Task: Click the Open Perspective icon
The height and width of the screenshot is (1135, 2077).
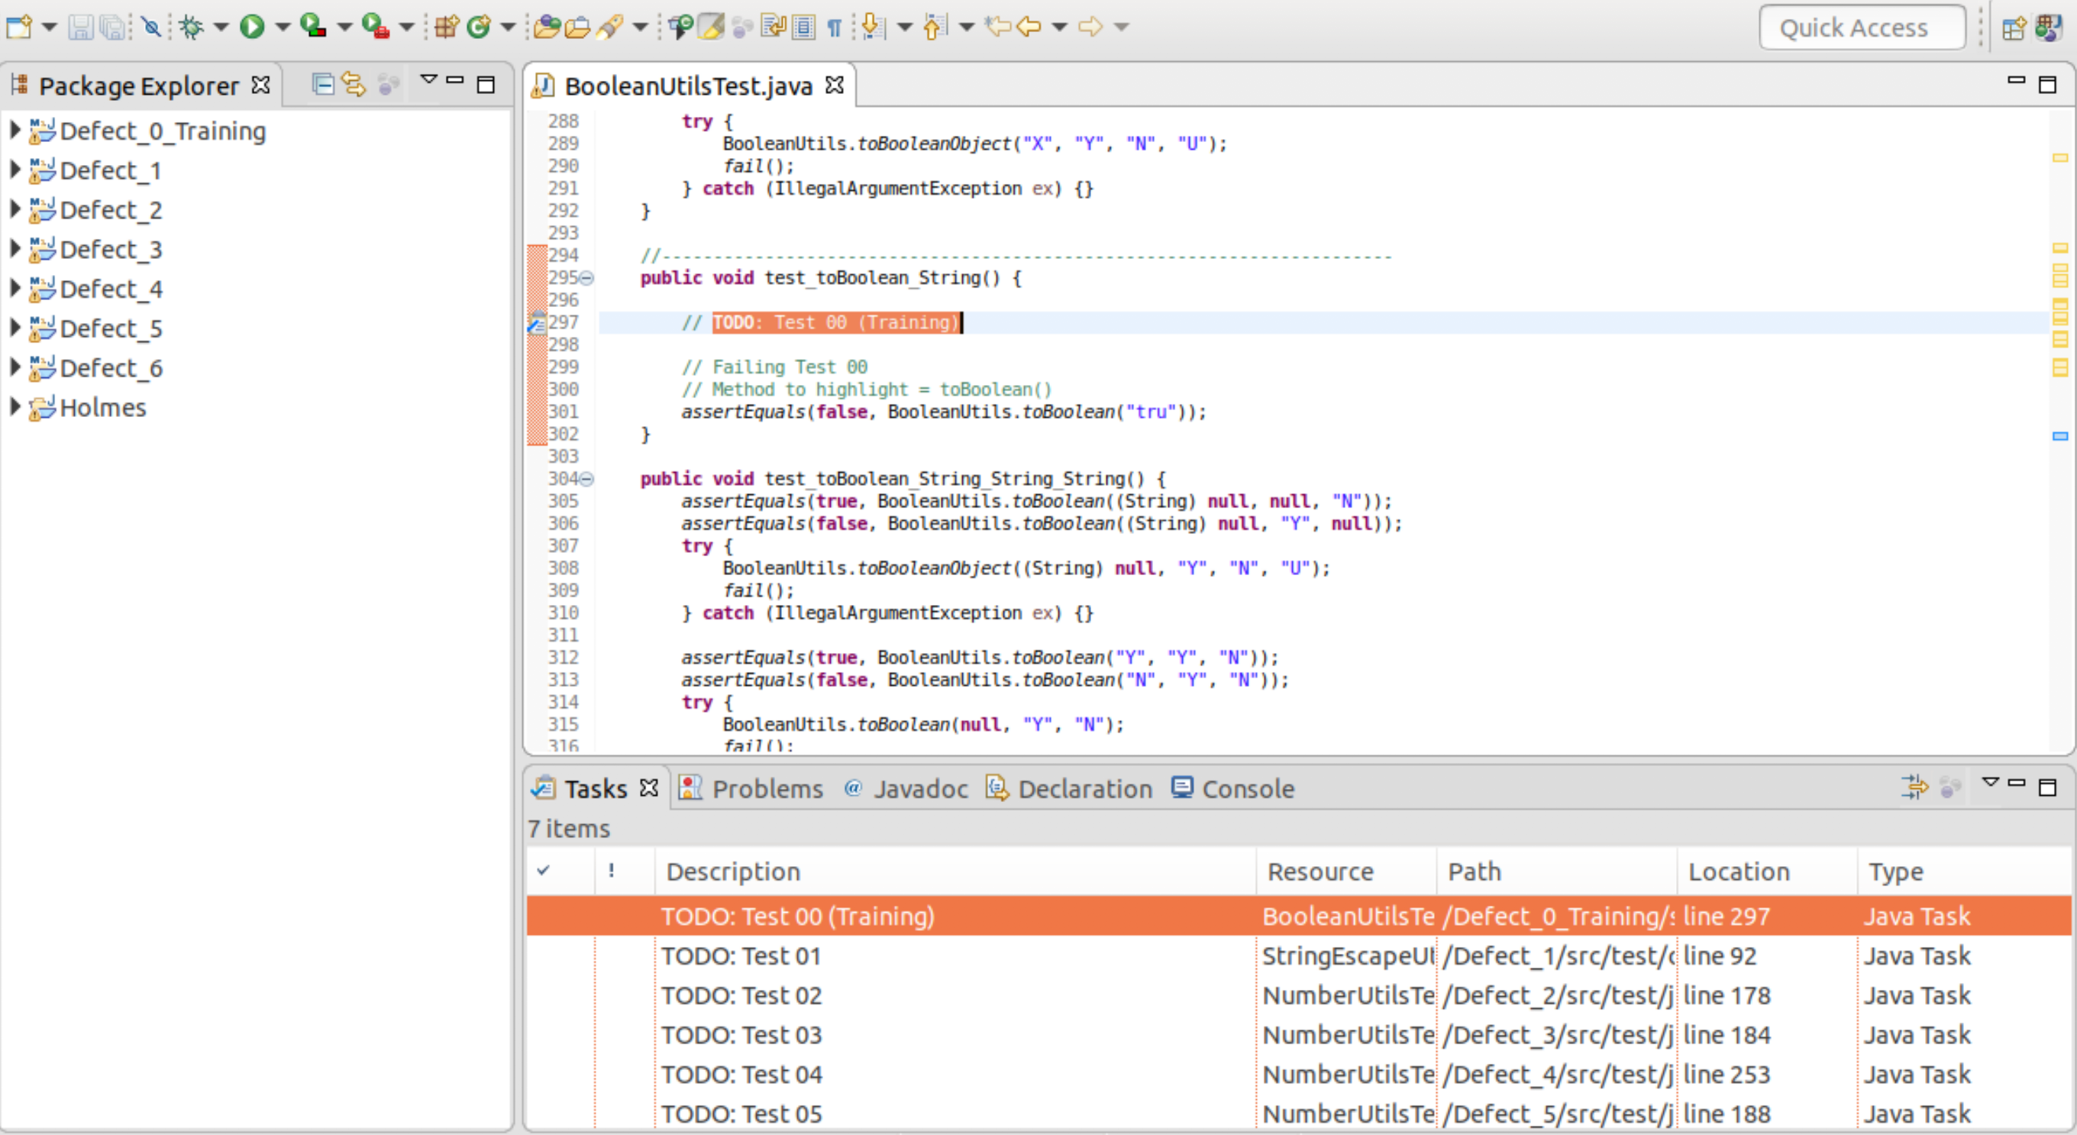Action: (x=2014, y=28)
